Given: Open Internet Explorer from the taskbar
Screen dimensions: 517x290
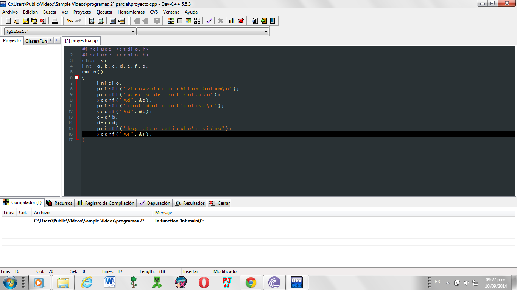Looking at the screenshot, I should coord(87,282).
